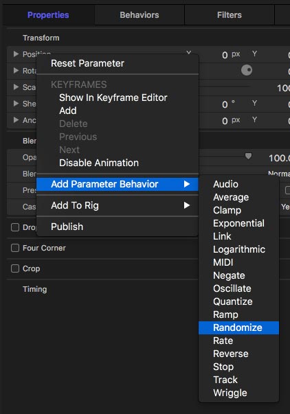This screenshot has width=290, height=414.
Task: Apply Negate behavior
Action: [x=238, y=275]
